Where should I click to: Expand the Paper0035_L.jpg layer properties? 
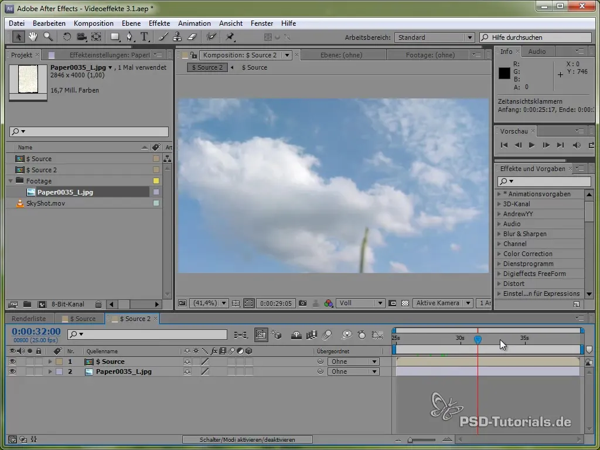[50, 371]
